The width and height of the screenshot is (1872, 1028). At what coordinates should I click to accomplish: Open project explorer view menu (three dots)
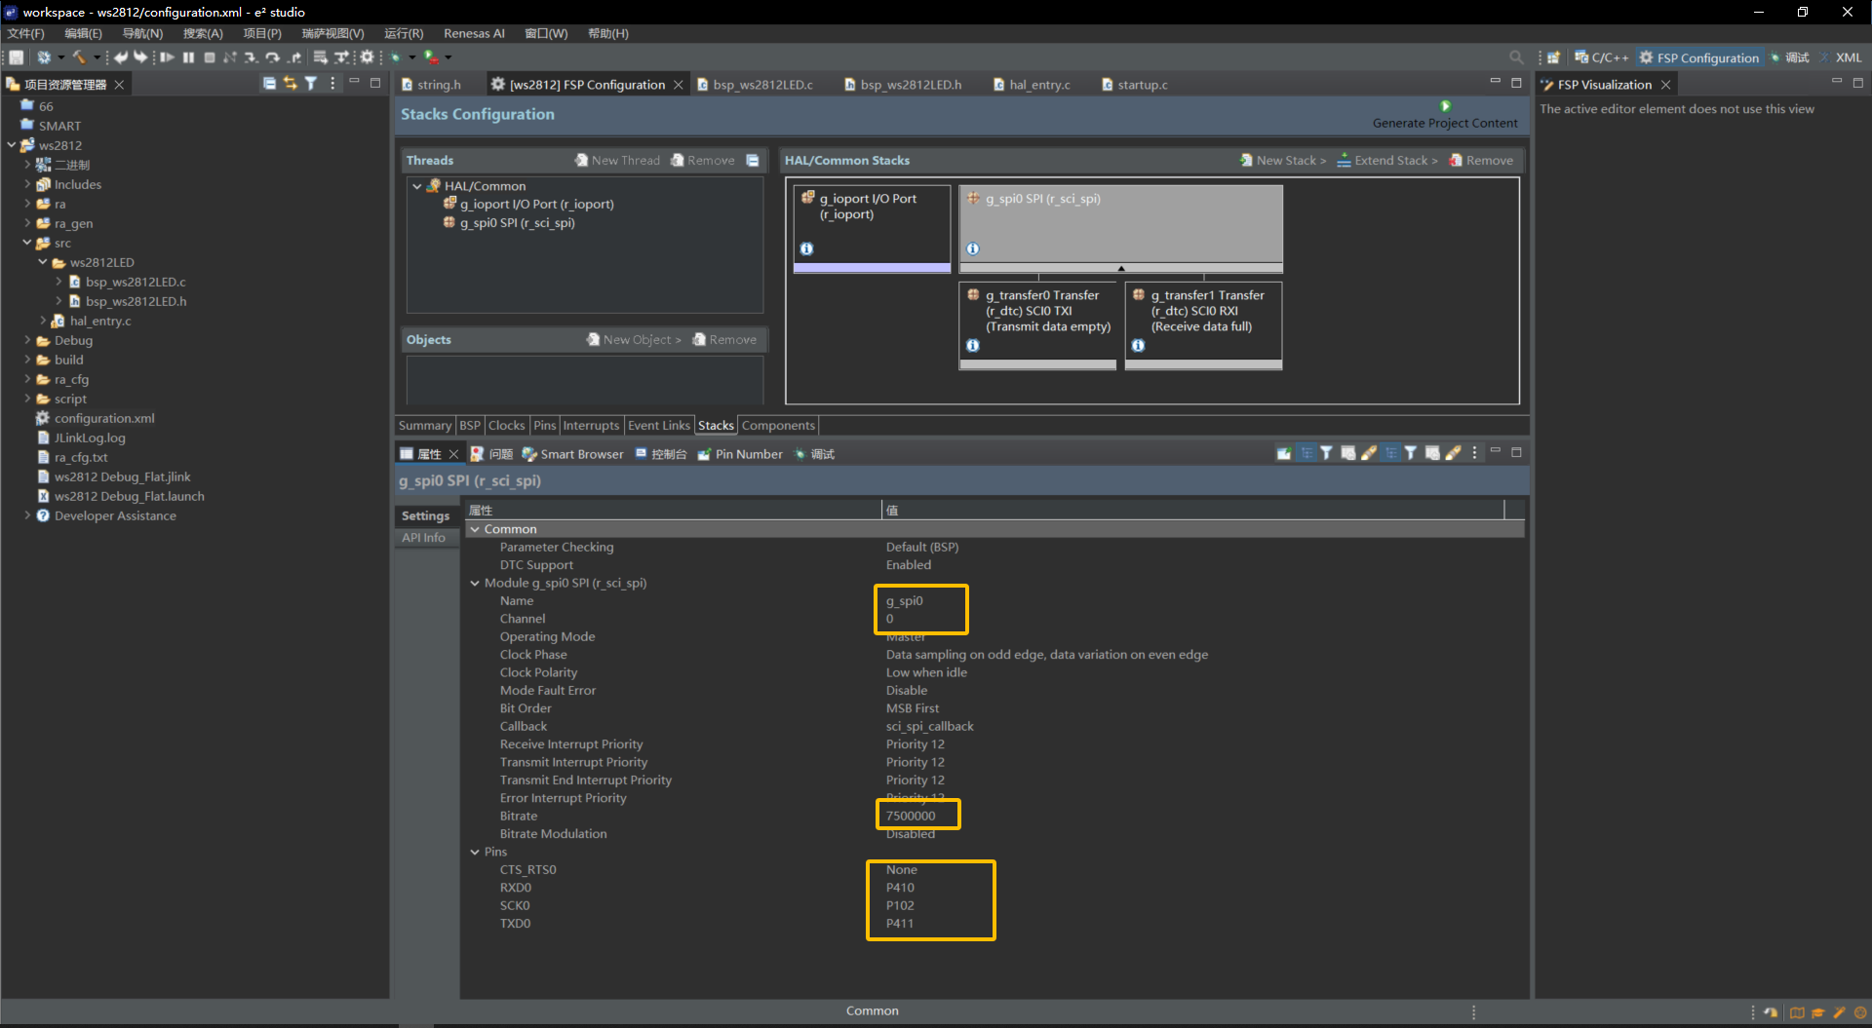(x=332, y=84)
